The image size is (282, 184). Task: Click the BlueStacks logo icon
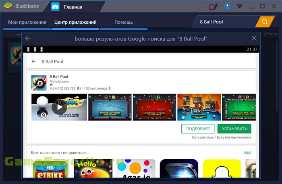click(x=8, y=6)
